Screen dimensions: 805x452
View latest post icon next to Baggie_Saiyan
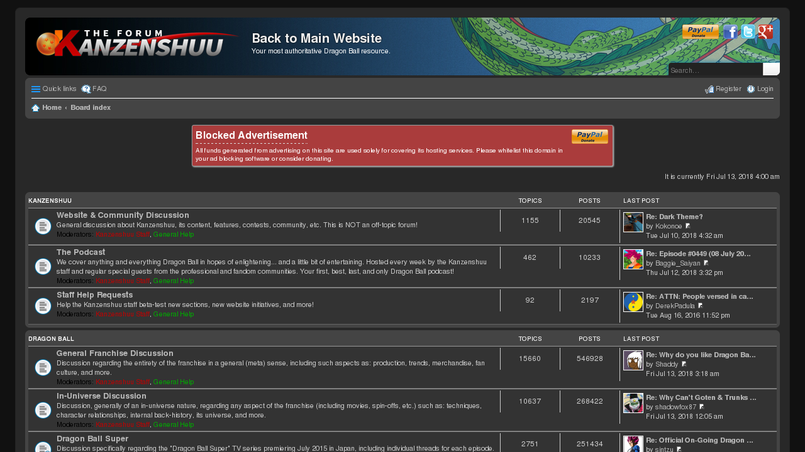coord(706,263)
